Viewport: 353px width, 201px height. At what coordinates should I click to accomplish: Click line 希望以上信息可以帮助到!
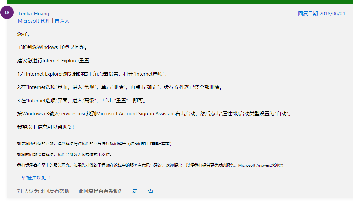pyautogui.click(x=46, y=127)
